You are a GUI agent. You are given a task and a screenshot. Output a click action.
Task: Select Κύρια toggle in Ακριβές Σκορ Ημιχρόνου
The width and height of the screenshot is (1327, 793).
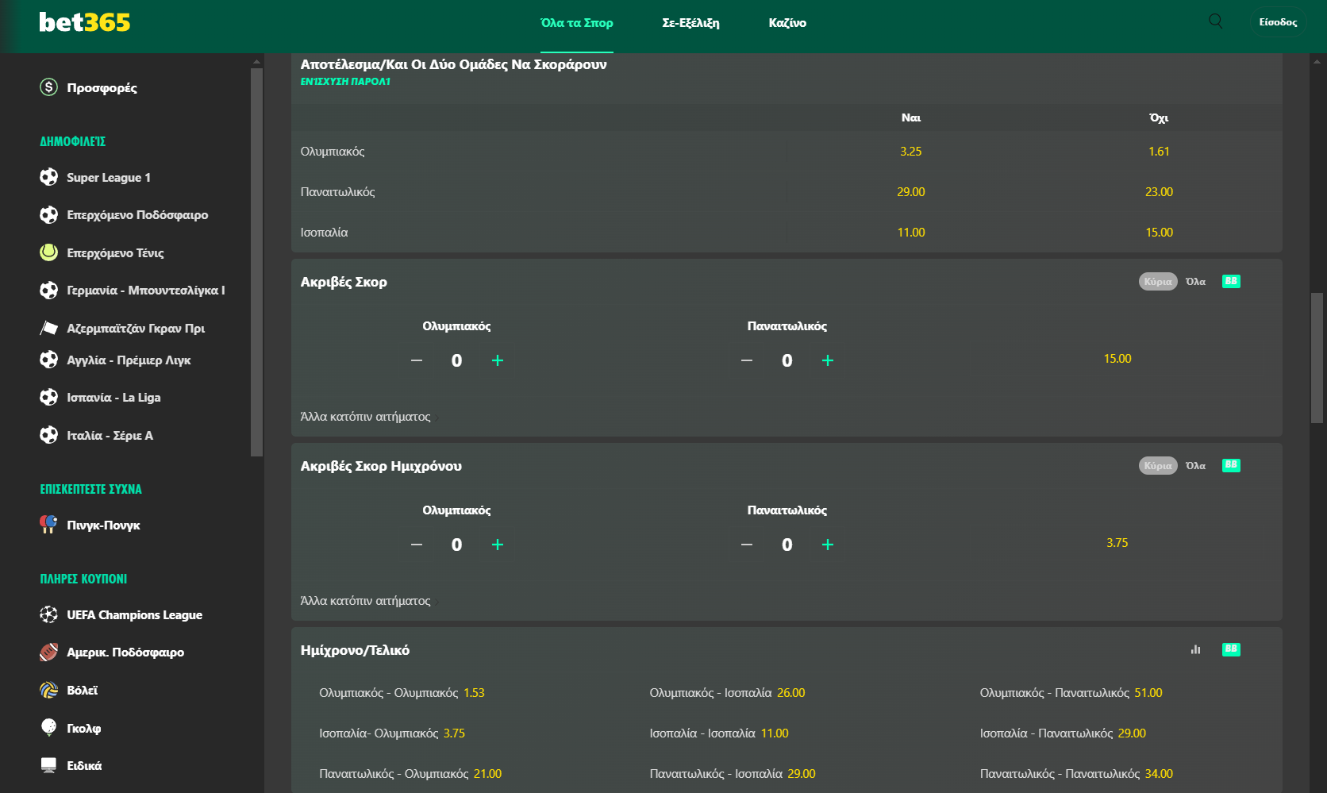[x=1158, y=466]
